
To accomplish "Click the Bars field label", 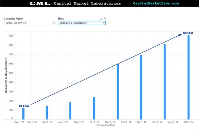I will 61,19.
